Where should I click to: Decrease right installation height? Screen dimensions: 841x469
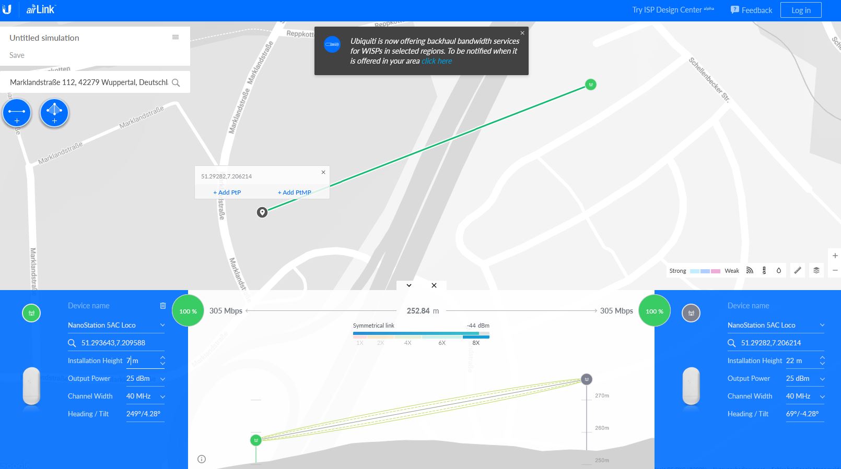point(822,363)
